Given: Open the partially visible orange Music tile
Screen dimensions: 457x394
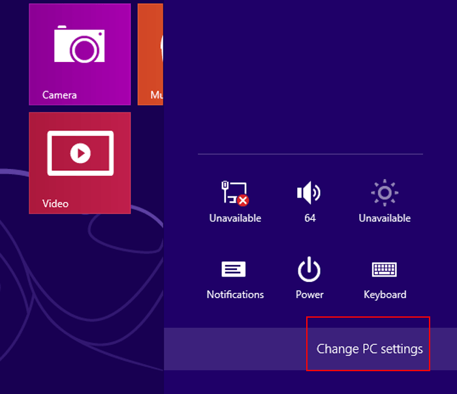Looking at the screenshot, I should coord(150,54).
